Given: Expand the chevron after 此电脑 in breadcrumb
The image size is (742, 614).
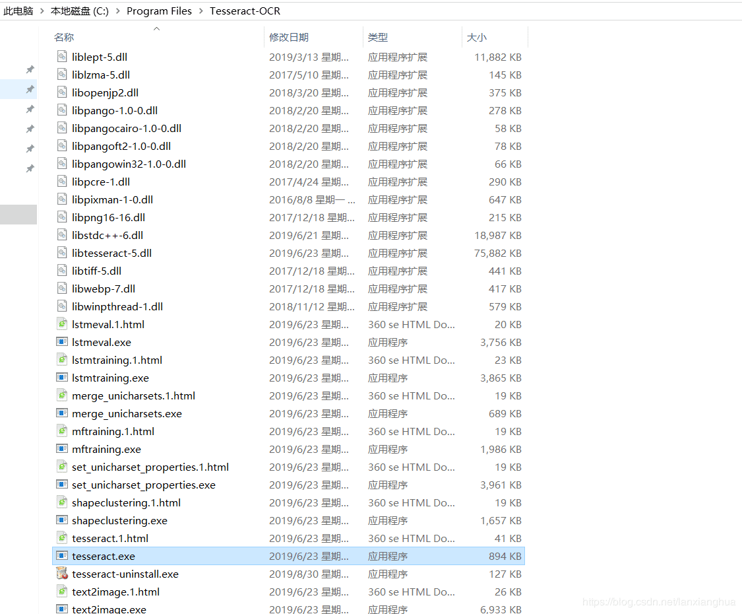Looking at the screenshot, I should [x=42, y=11].
